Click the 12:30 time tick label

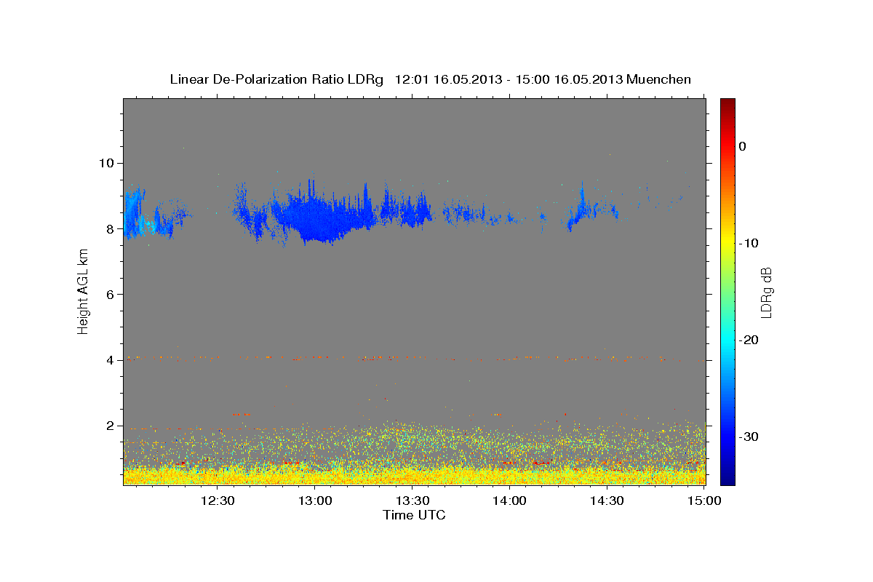pyautogui.click(x=217, y=501)
